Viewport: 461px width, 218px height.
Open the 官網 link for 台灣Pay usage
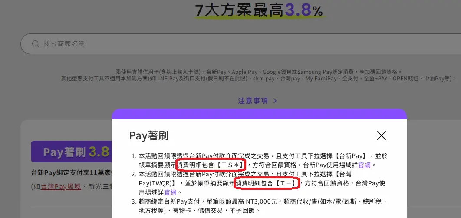(170, 193)
